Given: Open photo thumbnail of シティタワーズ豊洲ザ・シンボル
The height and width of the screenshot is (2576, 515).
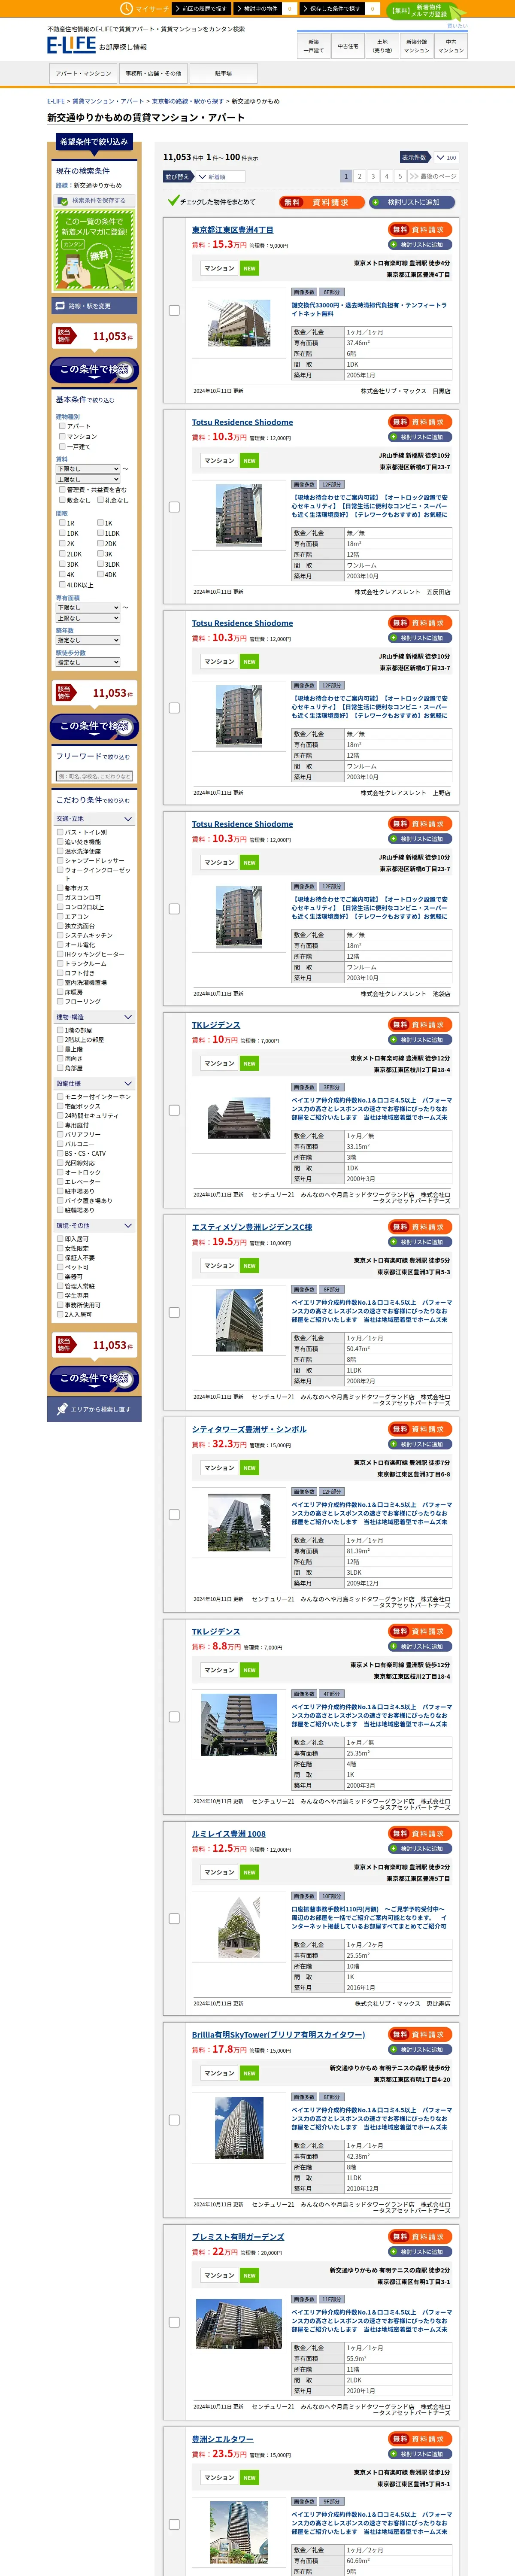Looking at the screenshot, I should coord(239,1522).
